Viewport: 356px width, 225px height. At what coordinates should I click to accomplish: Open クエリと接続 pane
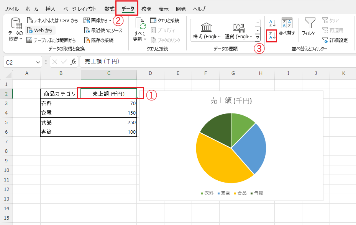pyautogui.click(x=165, y=20)
